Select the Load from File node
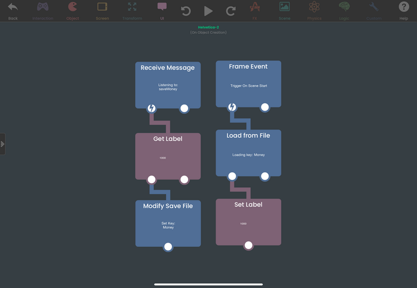This screenshot has height=288, width=417. point(249,153)
